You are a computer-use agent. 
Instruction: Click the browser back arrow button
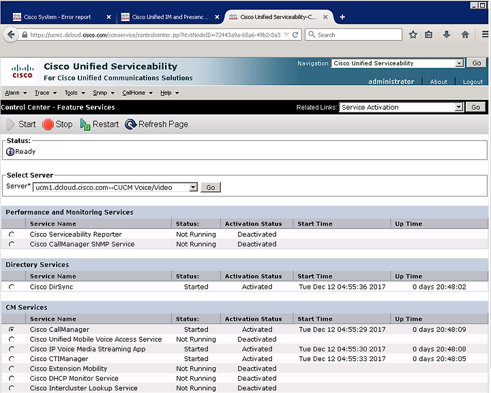point(11,34)
